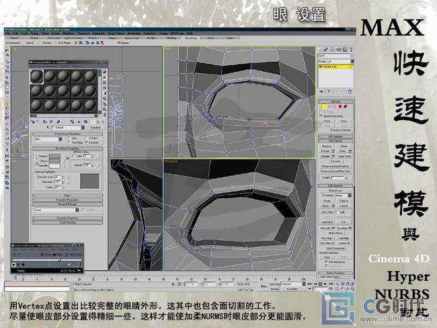The height and width of the screenshot is (328, 437).
Task: Toggle Background icon in Material Editor
Action: (104, 83)
